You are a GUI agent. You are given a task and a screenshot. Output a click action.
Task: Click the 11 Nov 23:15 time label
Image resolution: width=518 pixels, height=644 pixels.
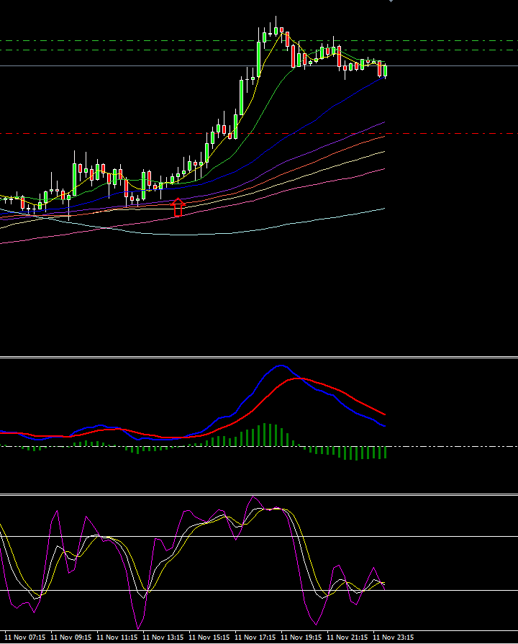coord(393,638)
